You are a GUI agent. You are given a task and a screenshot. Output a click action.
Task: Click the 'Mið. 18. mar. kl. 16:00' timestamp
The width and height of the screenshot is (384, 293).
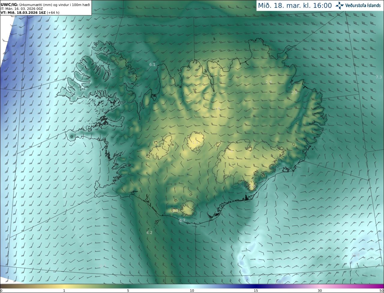pos(295,5)
